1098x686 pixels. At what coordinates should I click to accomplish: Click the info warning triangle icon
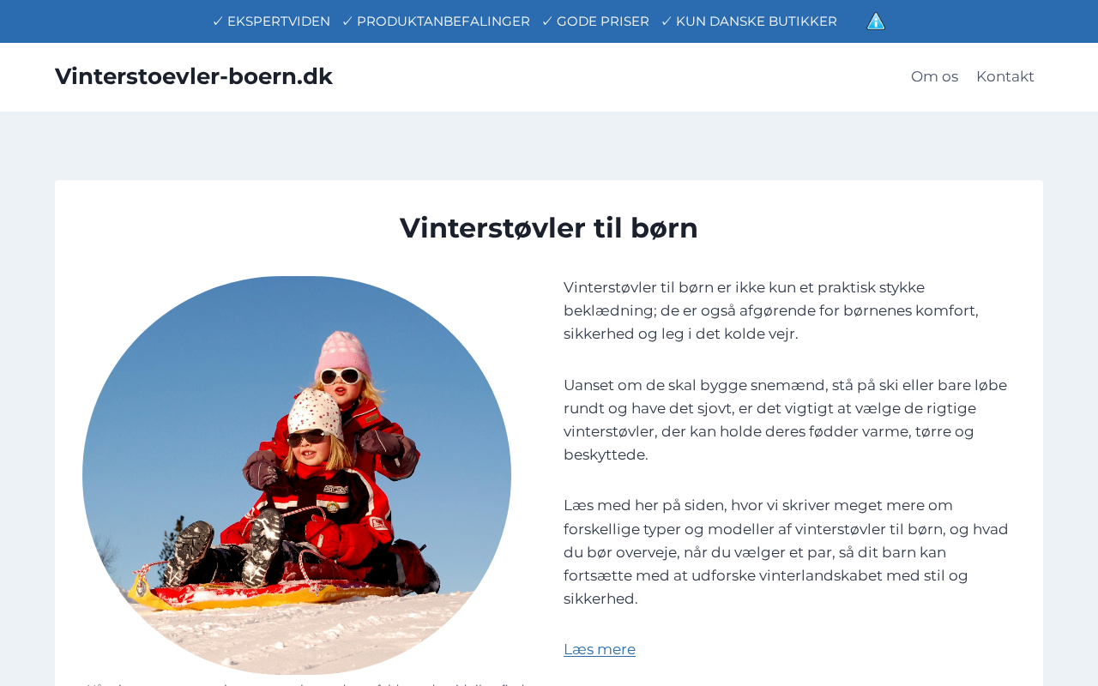876,21
